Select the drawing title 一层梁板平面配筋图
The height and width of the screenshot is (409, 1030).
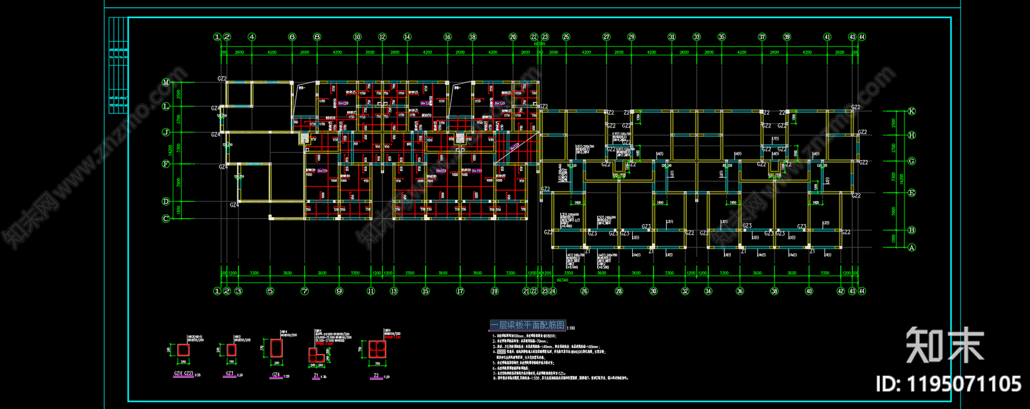(528, 325)
